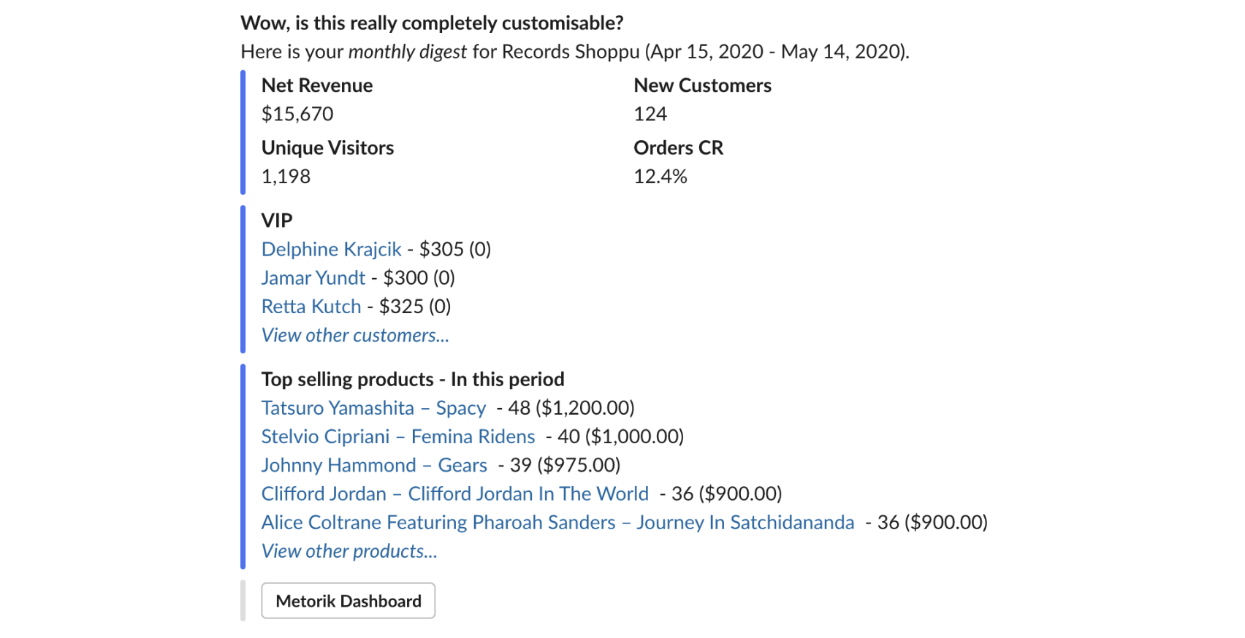Select Johnny Hammond – Gears product link

(374, 466)
